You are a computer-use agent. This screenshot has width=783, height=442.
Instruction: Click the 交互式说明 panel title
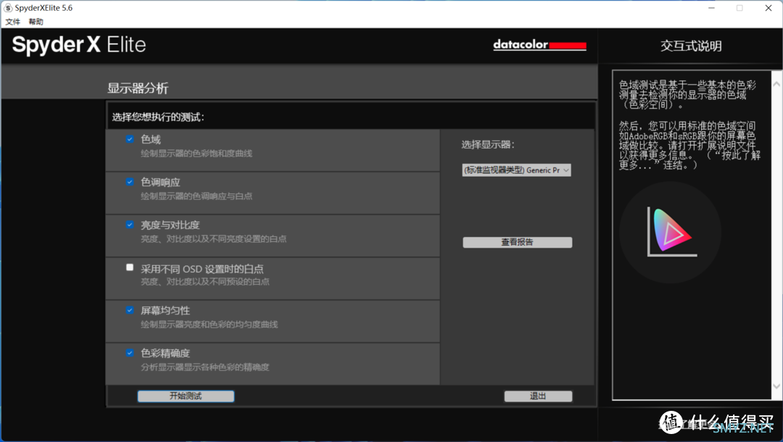coord(691,46)
